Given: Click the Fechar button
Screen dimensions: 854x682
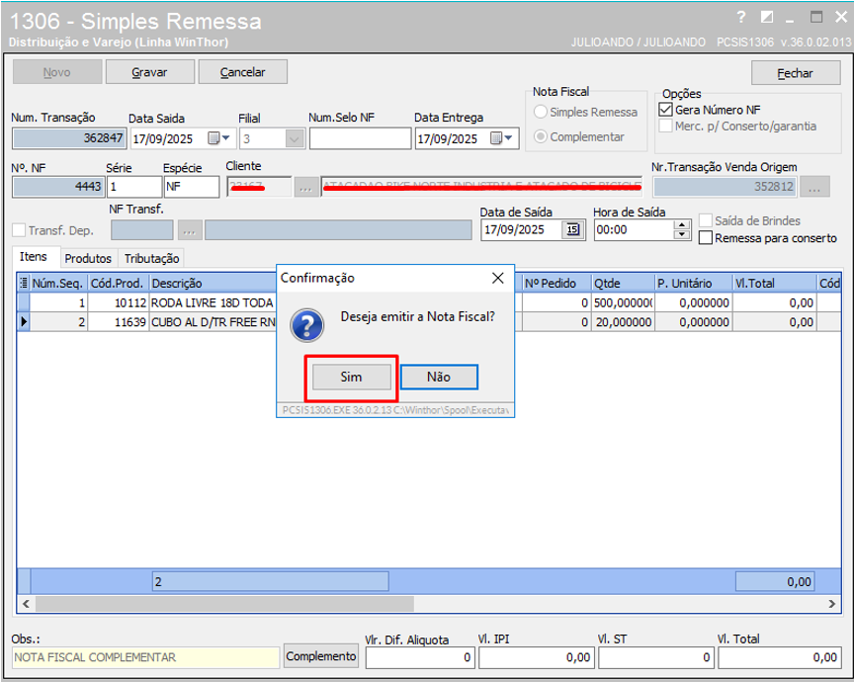Looking at the screenshot, I should click(x=795, y=73).
